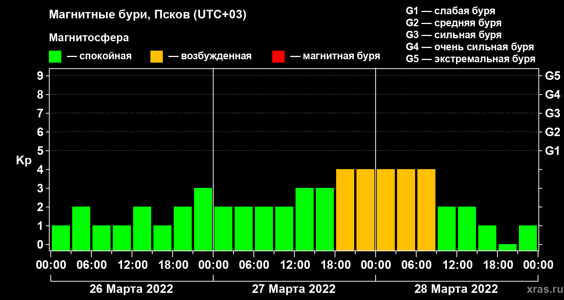
Task: Click the Kp axis label
Action: coord(24,160)
